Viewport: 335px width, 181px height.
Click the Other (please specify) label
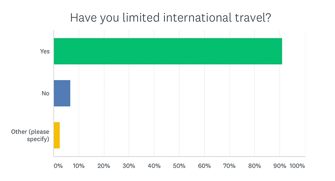click(30, 136)
